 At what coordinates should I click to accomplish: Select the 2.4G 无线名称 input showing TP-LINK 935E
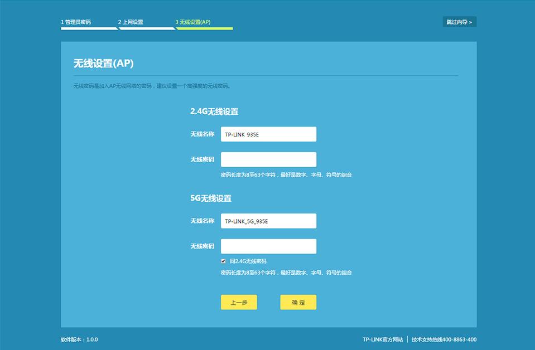coord(268,134)
